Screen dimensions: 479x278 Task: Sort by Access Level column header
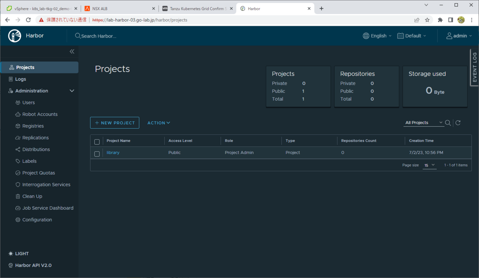(180, 141)
